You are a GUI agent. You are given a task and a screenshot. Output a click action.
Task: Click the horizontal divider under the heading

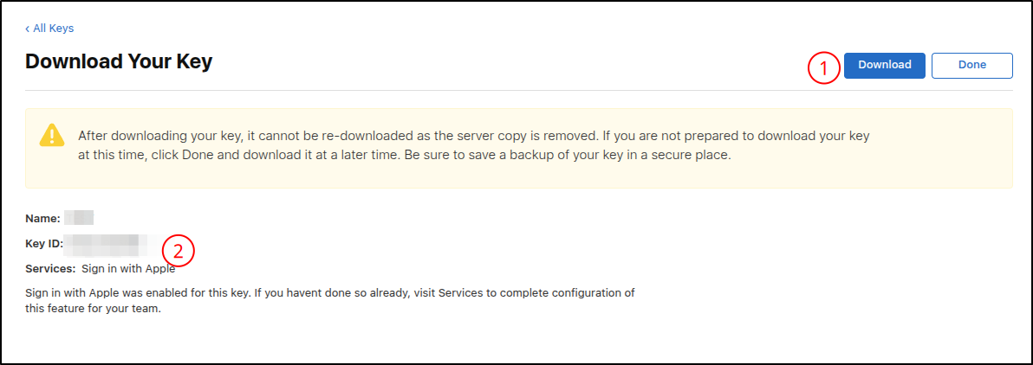pyautogui.click(x=518, y=90)
